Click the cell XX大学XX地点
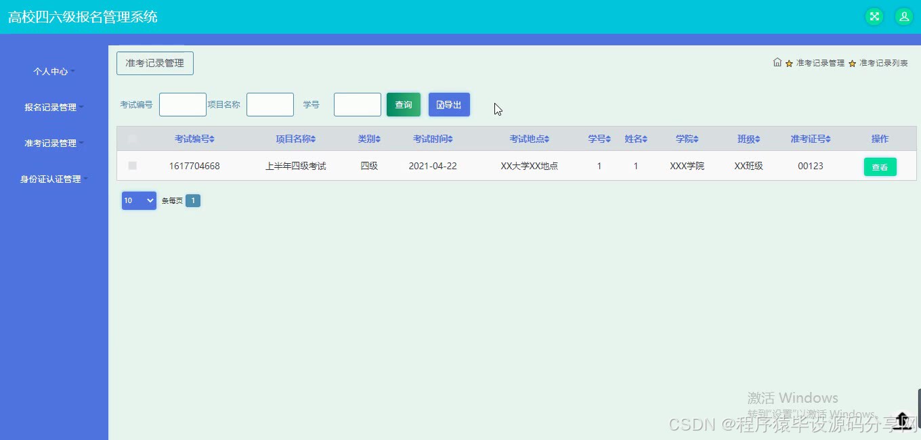 (x=530, y=166)
